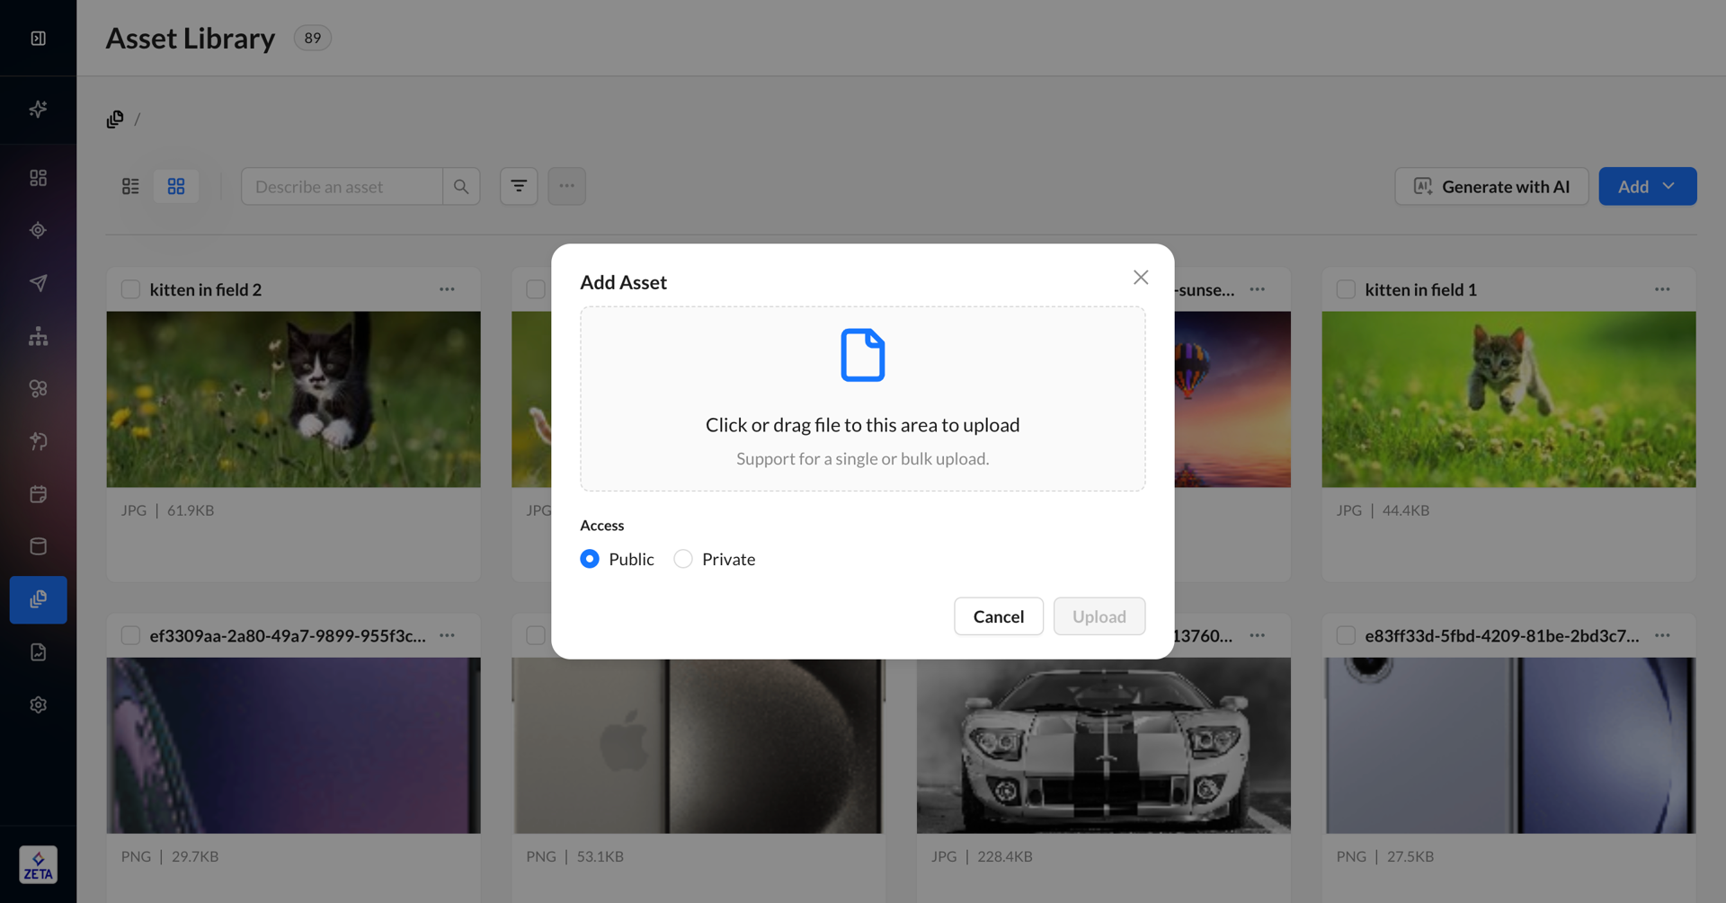Open the filter options icon
This screenshot has width=1726, height=903.
(x=519, y=186)
